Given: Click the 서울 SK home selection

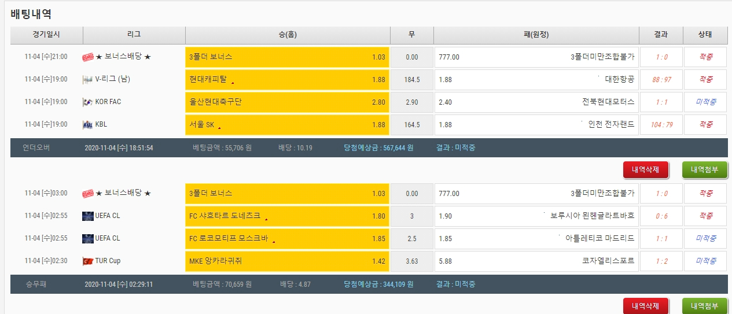Looking at the screenshot, I should point(287,125).
